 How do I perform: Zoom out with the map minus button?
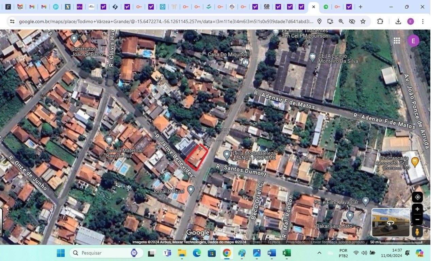pos(417,220)
